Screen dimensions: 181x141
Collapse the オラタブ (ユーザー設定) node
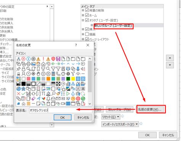(x=83, y=20)
